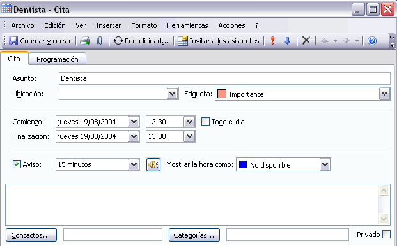
Task: Click the Guardar y cerrar save icon
Action: tap(13, 41)
